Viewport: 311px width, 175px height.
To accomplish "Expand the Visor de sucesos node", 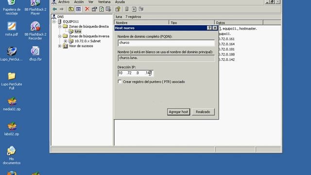I will (x=60, y=46).
